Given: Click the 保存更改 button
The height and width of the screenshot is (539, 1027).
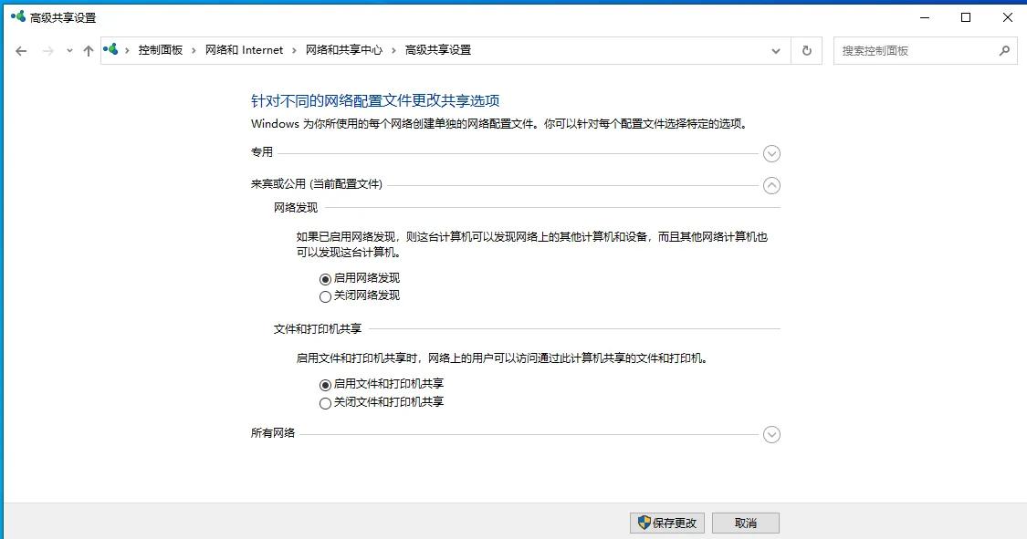Looking at the screenshot, I should point(667,522).
